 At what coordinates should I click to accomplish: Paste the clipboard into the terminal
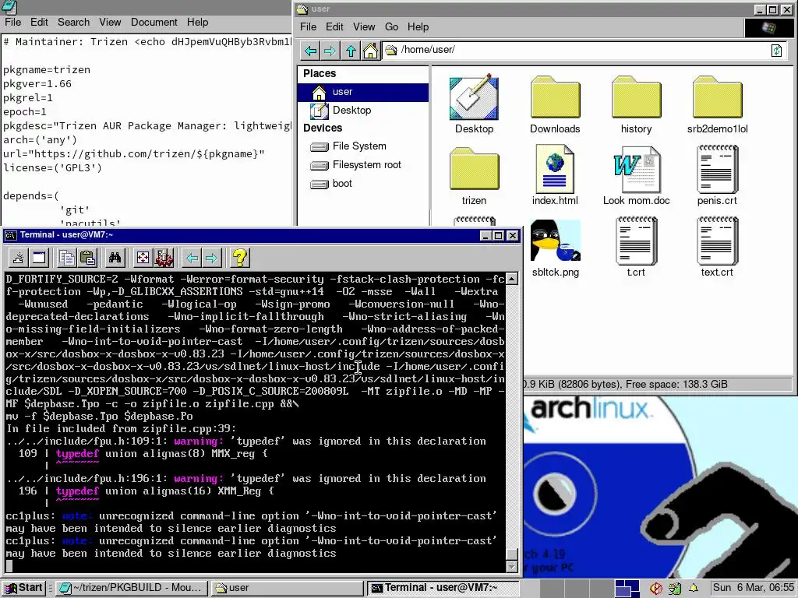(x=87, y=258)
